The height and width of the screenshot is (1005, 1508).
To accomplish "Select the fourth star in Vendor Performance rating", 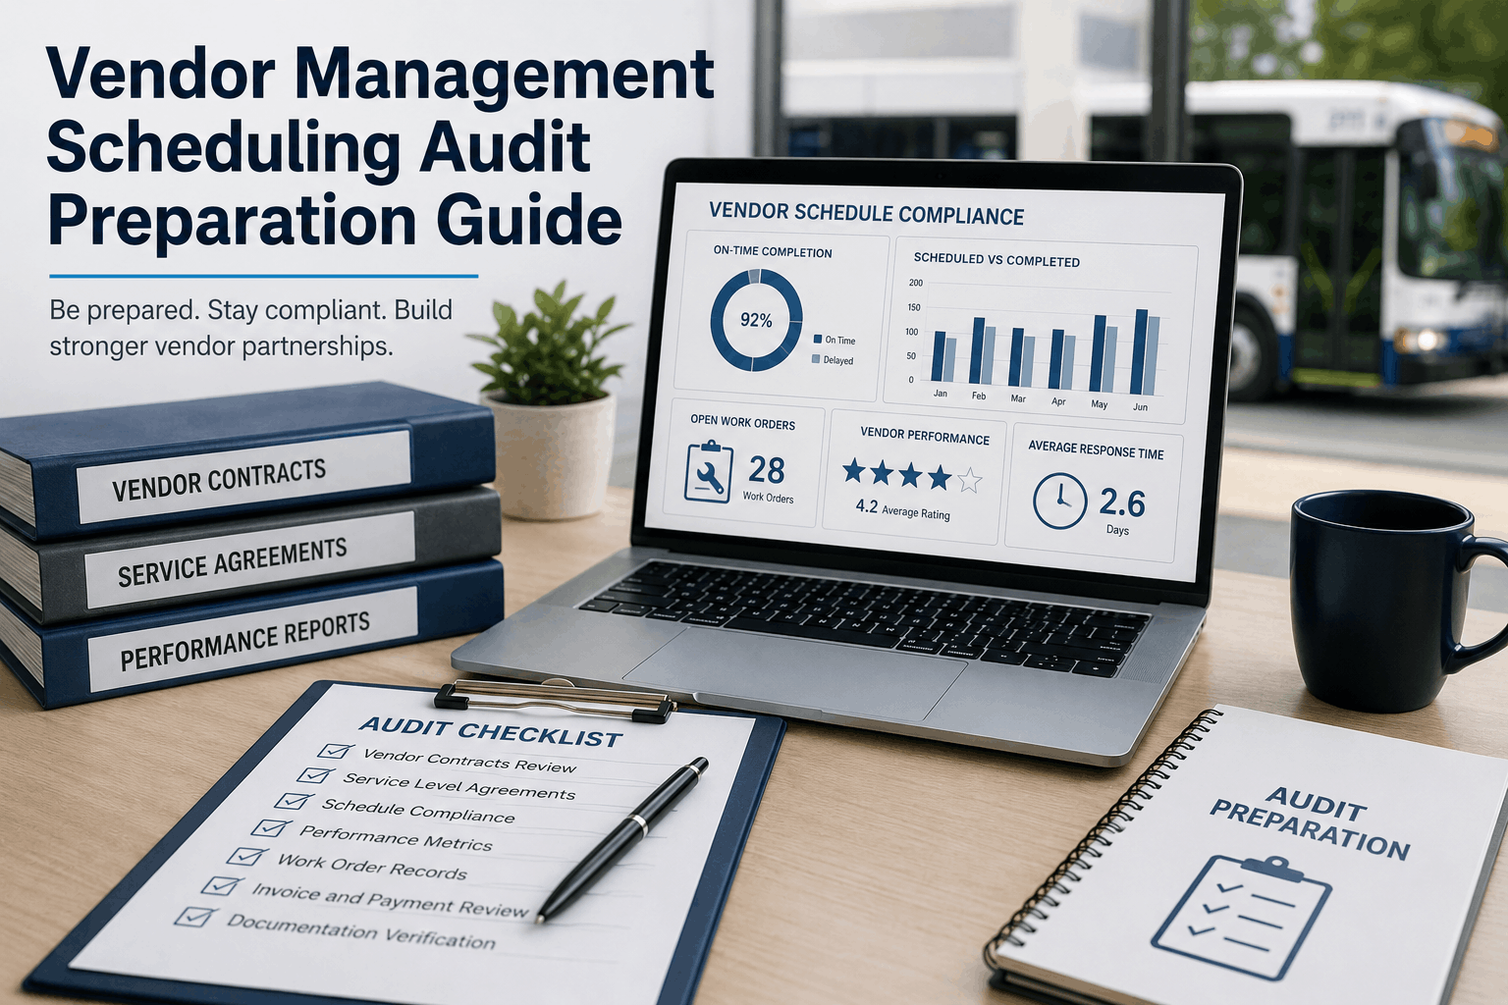I will pyautogui.click(x=941, y=478).
